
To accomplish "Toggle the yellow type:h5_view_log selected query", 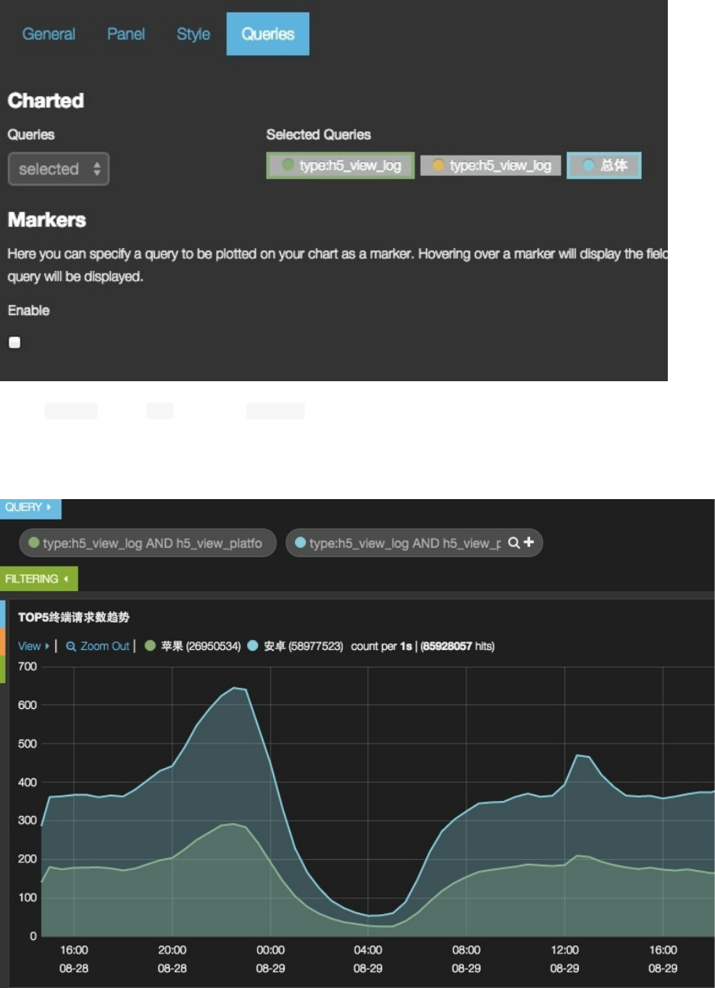I will [x=492, y=166].
